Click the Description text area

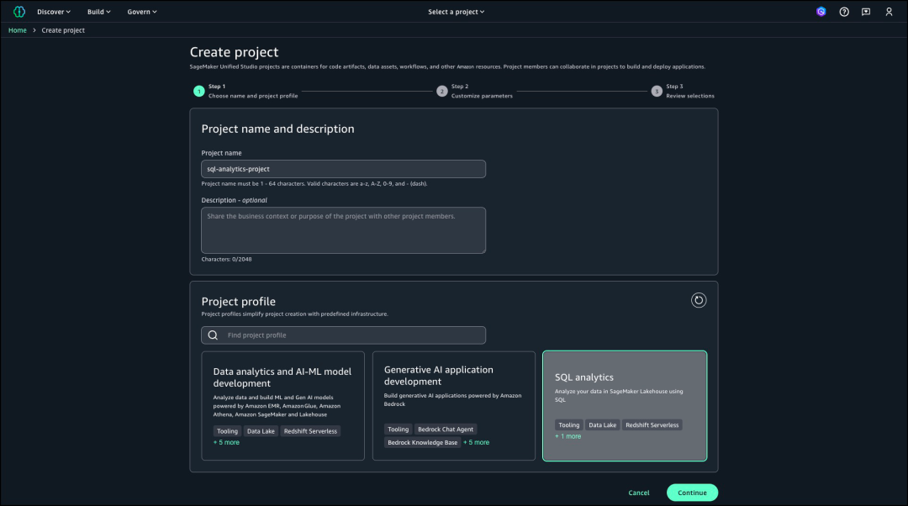tap(343, 230)
